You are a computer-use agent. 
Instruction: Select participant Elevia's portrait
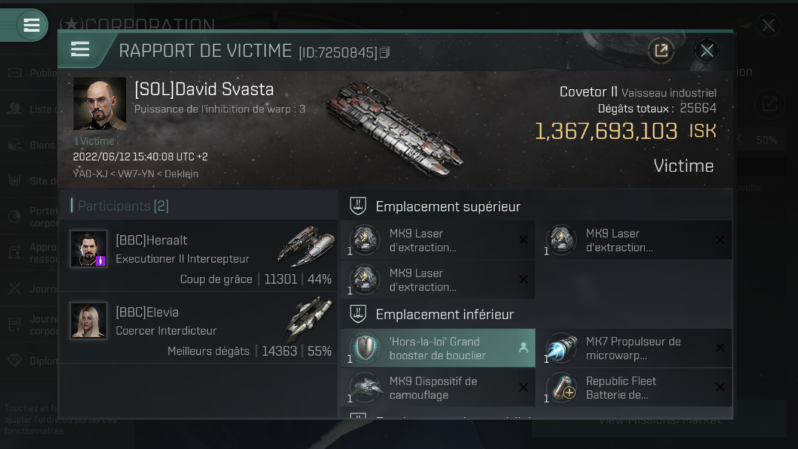point(89,320)
